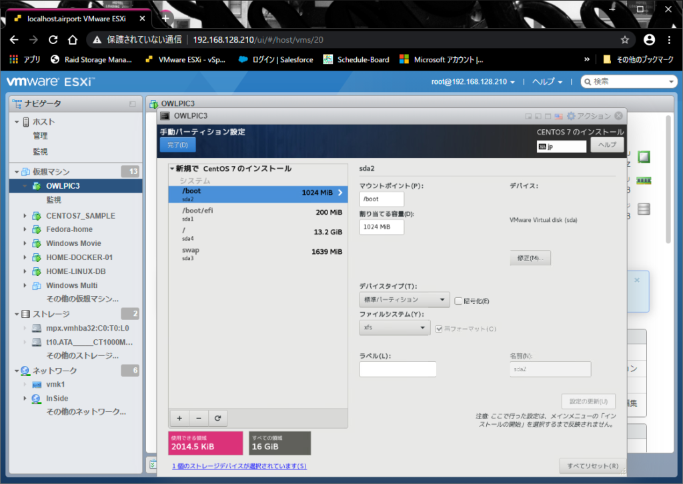Click the t10.ATA storage disk icon

[x=37, y=342]
